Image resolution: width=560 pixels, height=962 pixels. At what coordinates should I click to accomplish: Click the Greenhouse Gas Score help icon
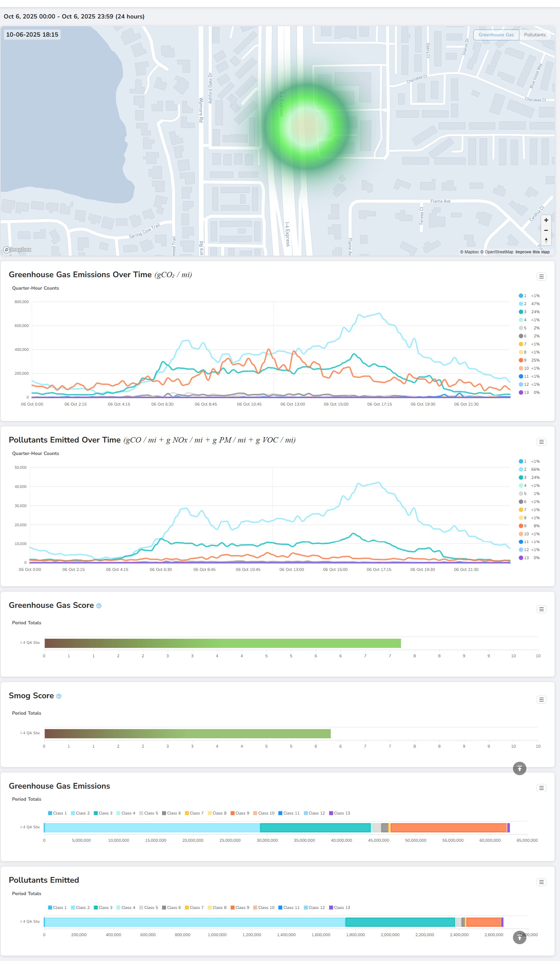[99, 606]
